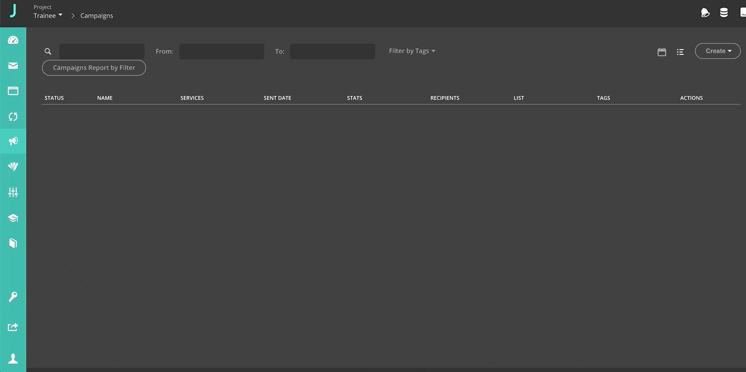Click the LIST column header

519,98
